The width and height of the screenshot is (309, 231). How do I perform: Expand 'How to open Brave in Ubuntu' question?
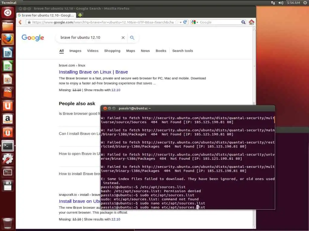80,154
